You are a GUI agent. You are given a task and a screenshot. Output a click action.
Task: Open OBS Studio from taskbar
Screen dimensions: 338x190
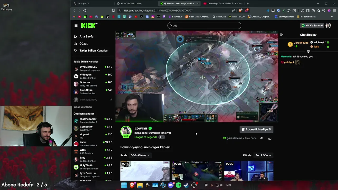tap(194, 185)
